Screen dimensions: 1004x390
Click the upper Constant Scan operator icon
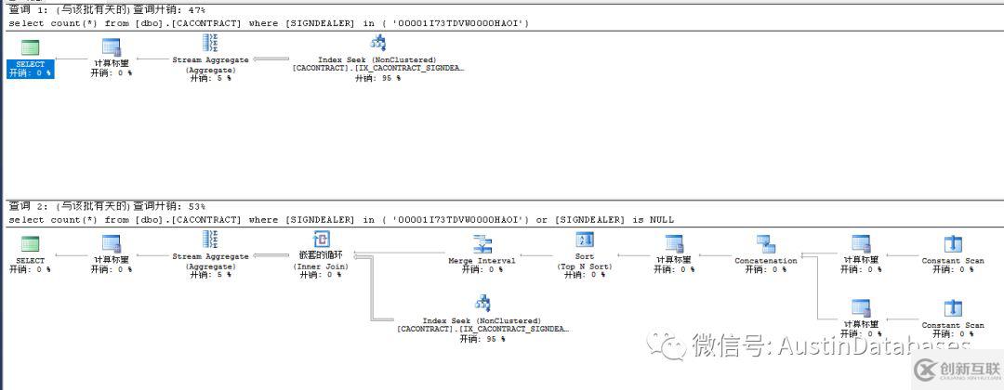click(x=953, y=244)
